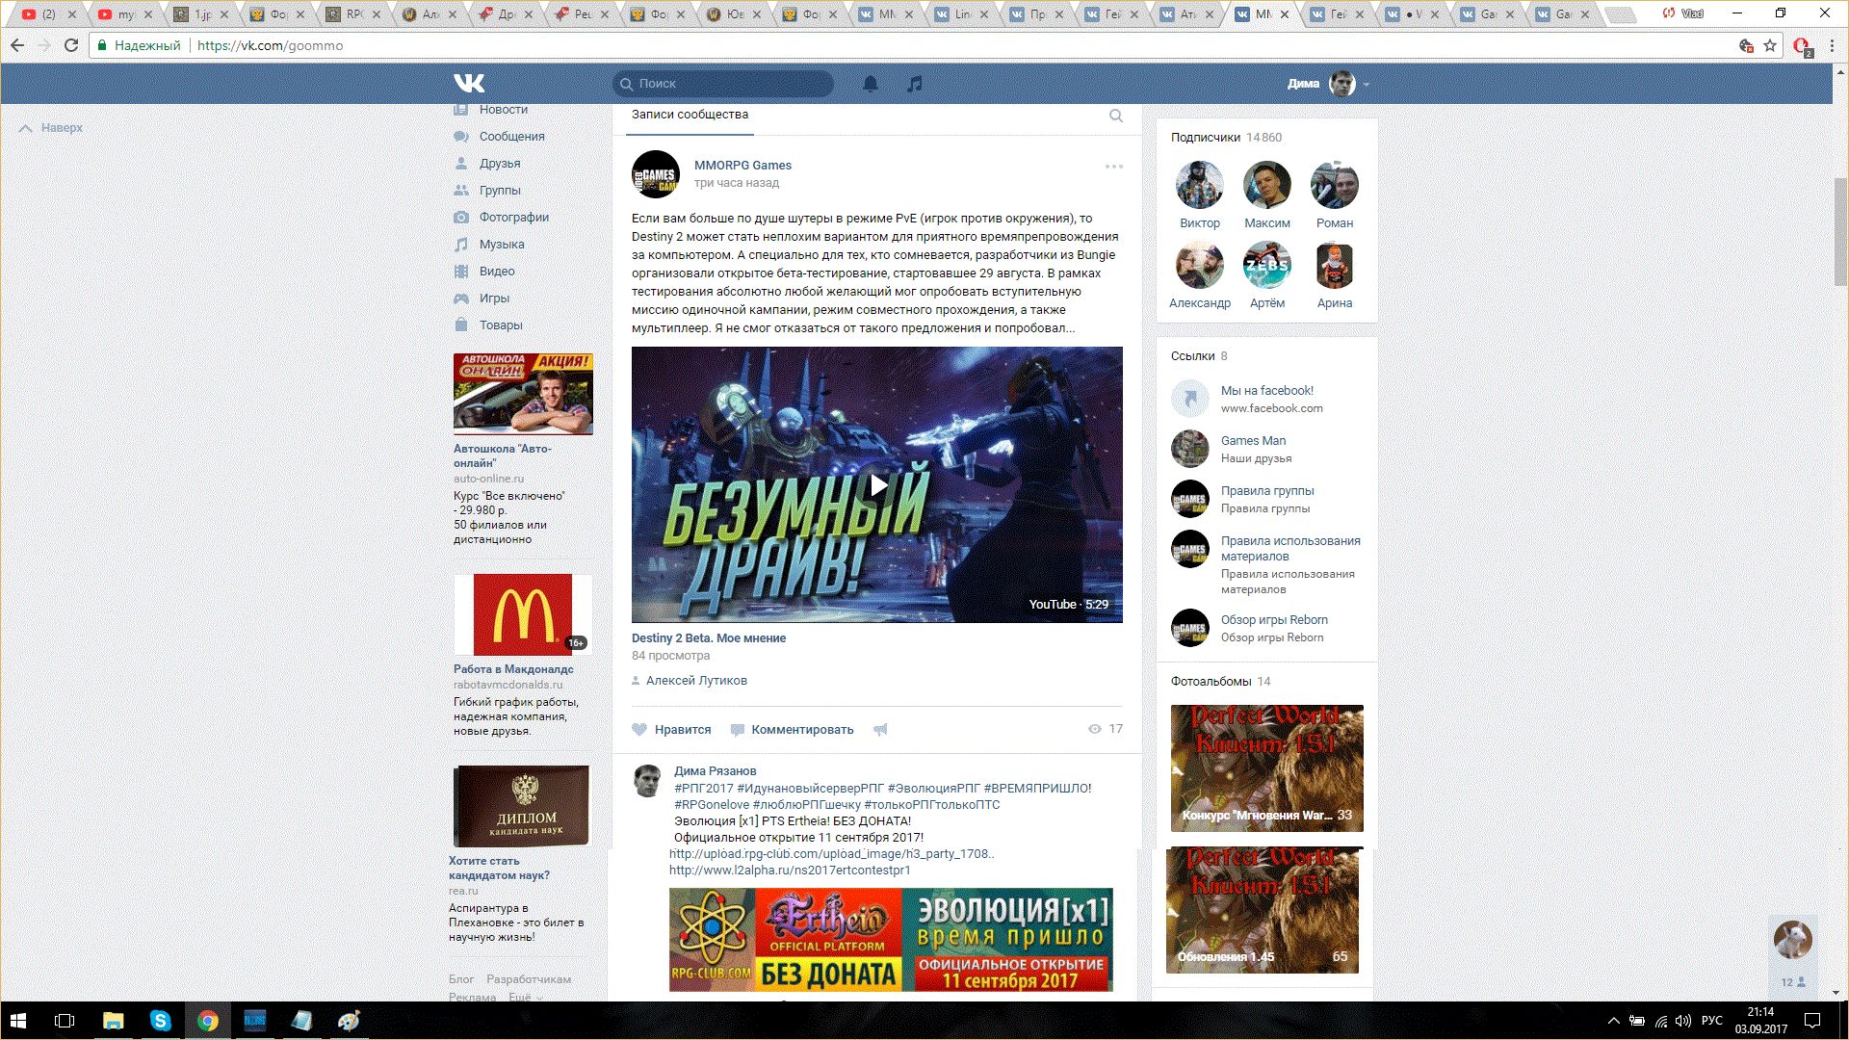Share the post with the megaphone icon
The width and height of the screenshot is (1849, 1040).
tap(880, 730)
